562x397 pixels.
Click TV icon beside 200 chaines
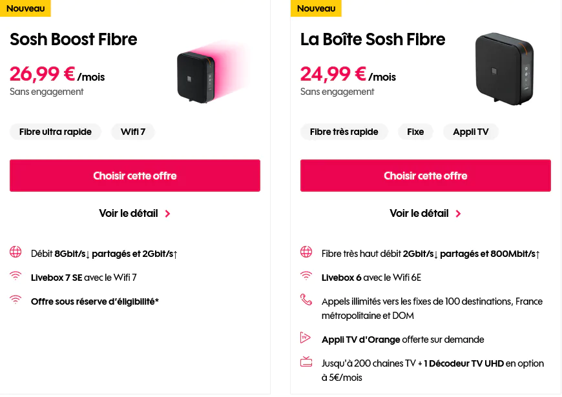306,362
